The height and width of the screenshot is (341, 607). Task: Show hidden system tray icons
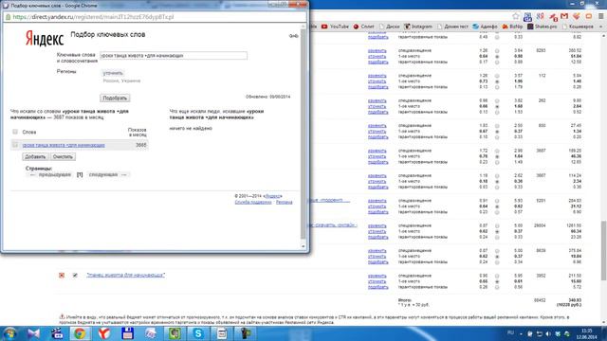(x=521, y=333)
